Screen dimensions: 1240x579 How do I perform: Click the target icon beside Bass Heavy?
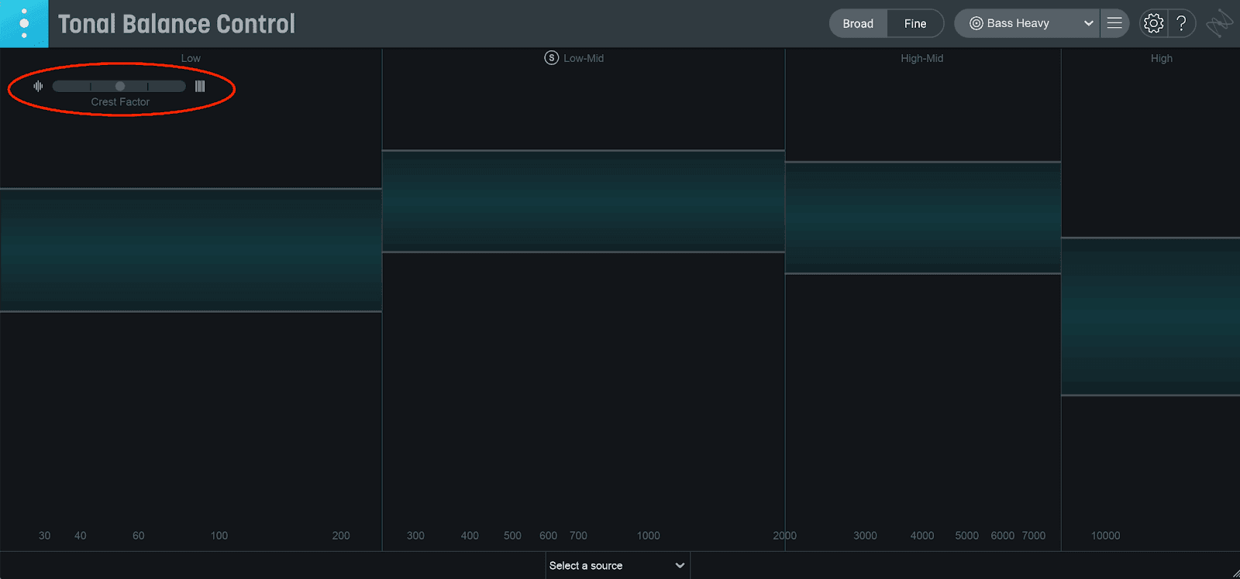point(976,23)
